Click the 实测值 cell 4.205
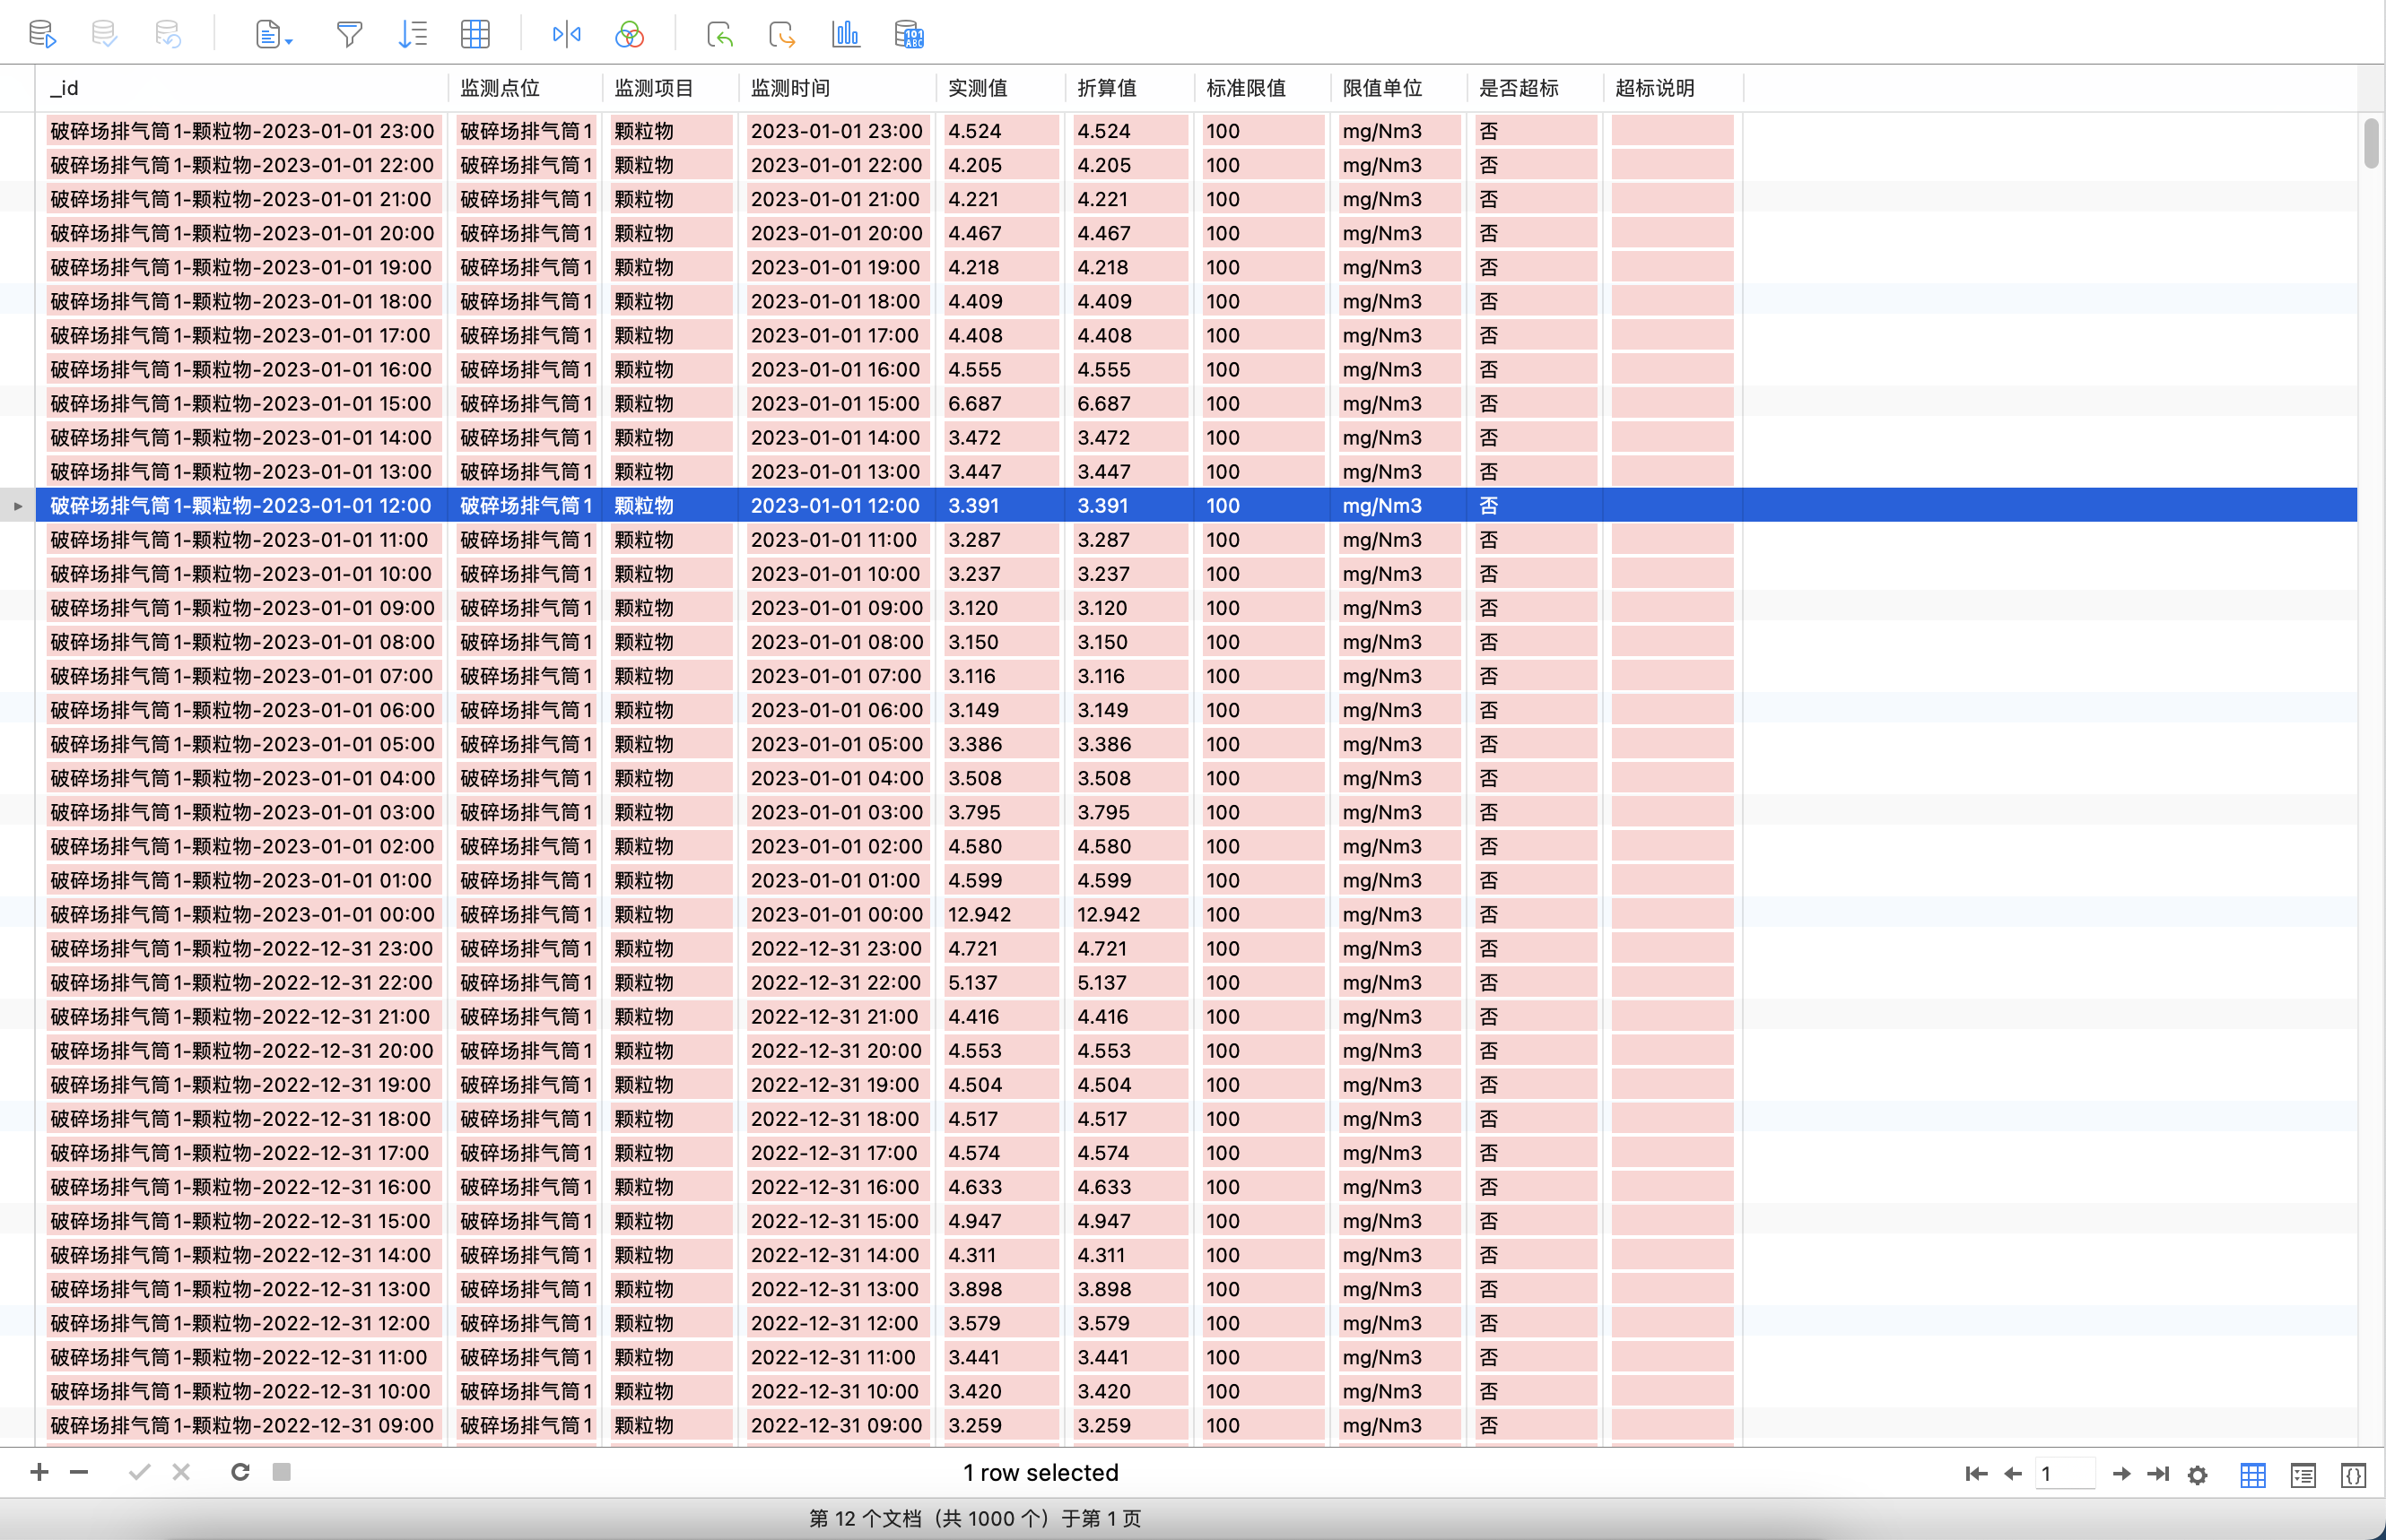Screen dimensions: 2386x1540 click(1000, 165)
